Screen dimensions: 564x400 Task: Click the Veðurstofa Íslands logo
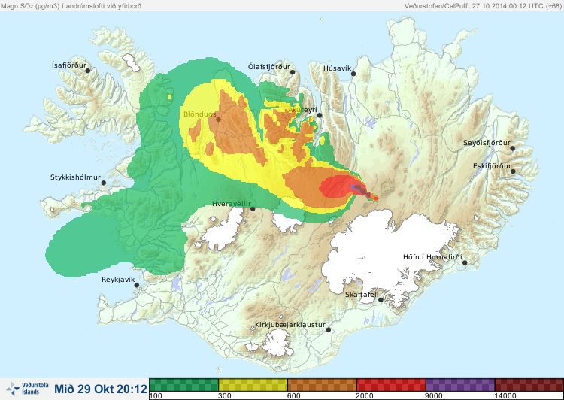[x=27, y=389]
